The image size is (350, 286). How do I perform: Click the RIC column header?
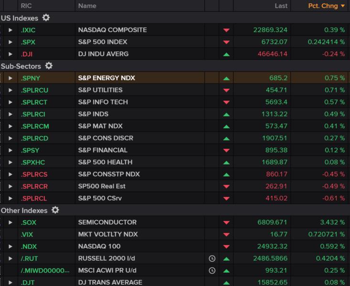(x=26, y=6)
